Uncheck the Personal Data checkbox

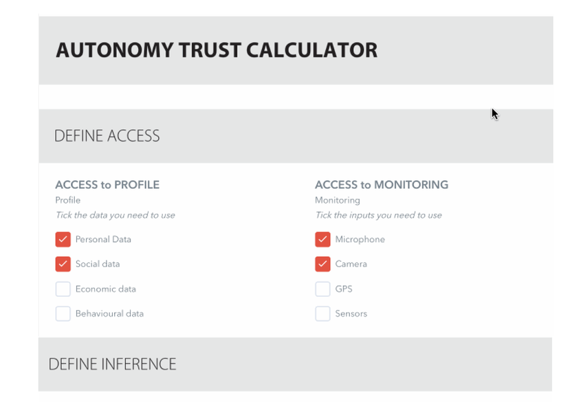(x=63, y=239)
